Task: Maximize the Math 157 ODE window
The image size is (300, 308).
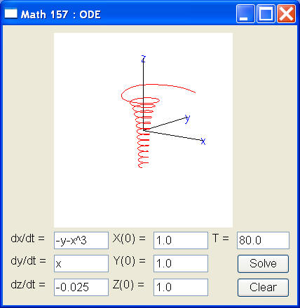Action: (266, 14)
